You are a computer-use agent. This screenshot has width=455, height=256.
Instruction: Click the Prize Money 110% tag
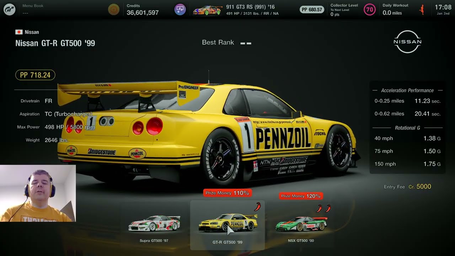click(x=227, y=193)
